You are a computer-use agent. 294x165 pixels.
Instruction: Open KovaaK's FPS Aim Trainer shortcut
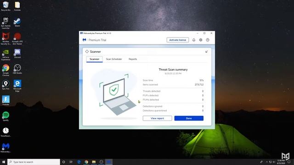click(17, 38)
